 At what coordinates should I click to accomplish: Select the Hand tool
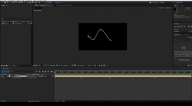point(5,3)
